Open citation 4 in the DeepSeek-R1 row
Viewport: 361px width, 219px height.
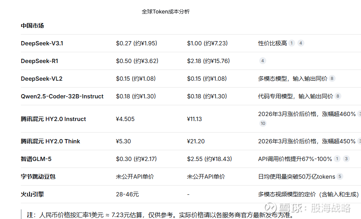pos(263,61)
